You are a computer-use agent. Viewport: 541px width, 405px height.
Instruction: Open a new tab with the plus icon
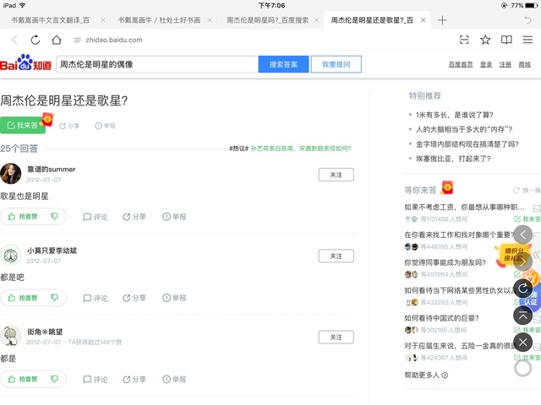442,19
